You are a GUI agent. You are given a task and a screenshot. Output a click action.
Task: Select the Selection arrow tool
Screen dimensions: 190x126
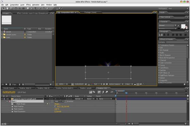point(3,8)
